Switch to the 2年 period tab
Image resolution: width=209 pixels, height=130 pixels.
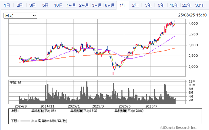tap(136, 5)
